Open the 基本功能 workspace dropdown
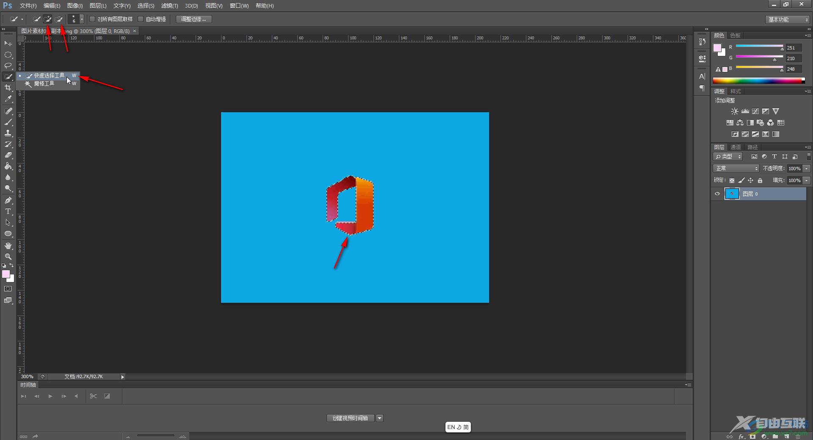This screenshot has width=813, height=440. coord(788,19)
